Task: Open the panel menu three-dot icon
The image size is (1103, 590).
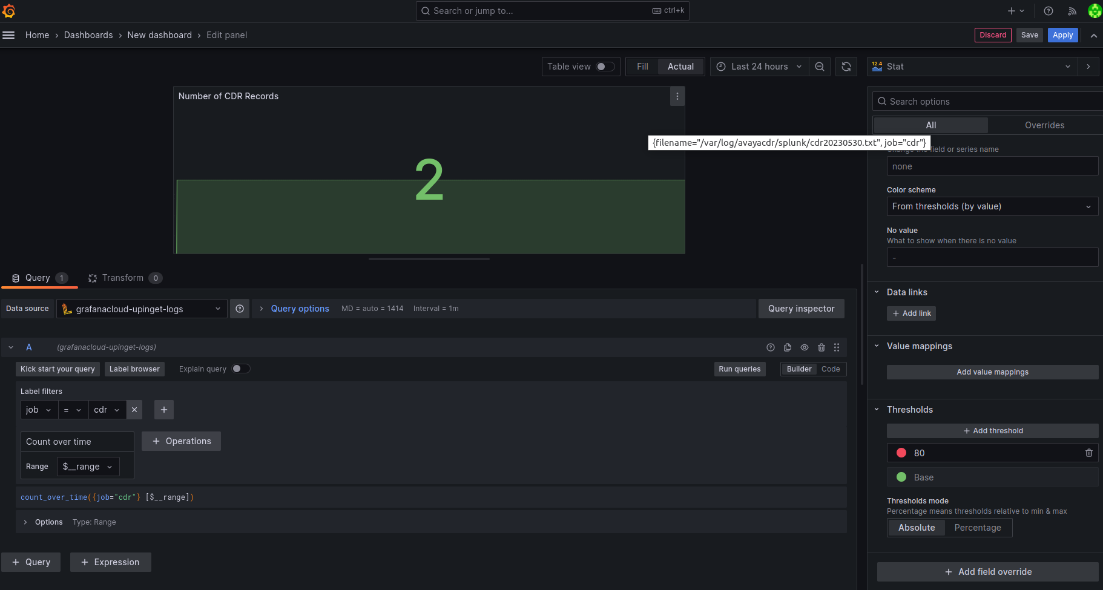Action: pos(677,96)
